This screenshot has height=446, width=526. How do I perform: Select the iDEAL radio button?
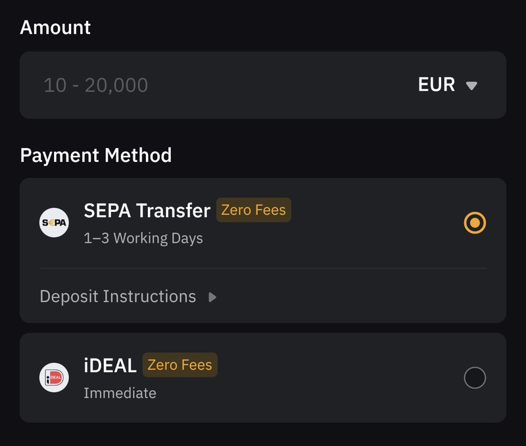point(475,378)
